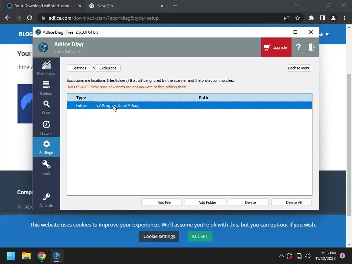Open File Explorer from taskbar
This screenshot has height=264, width=352.
coord(26,256)
